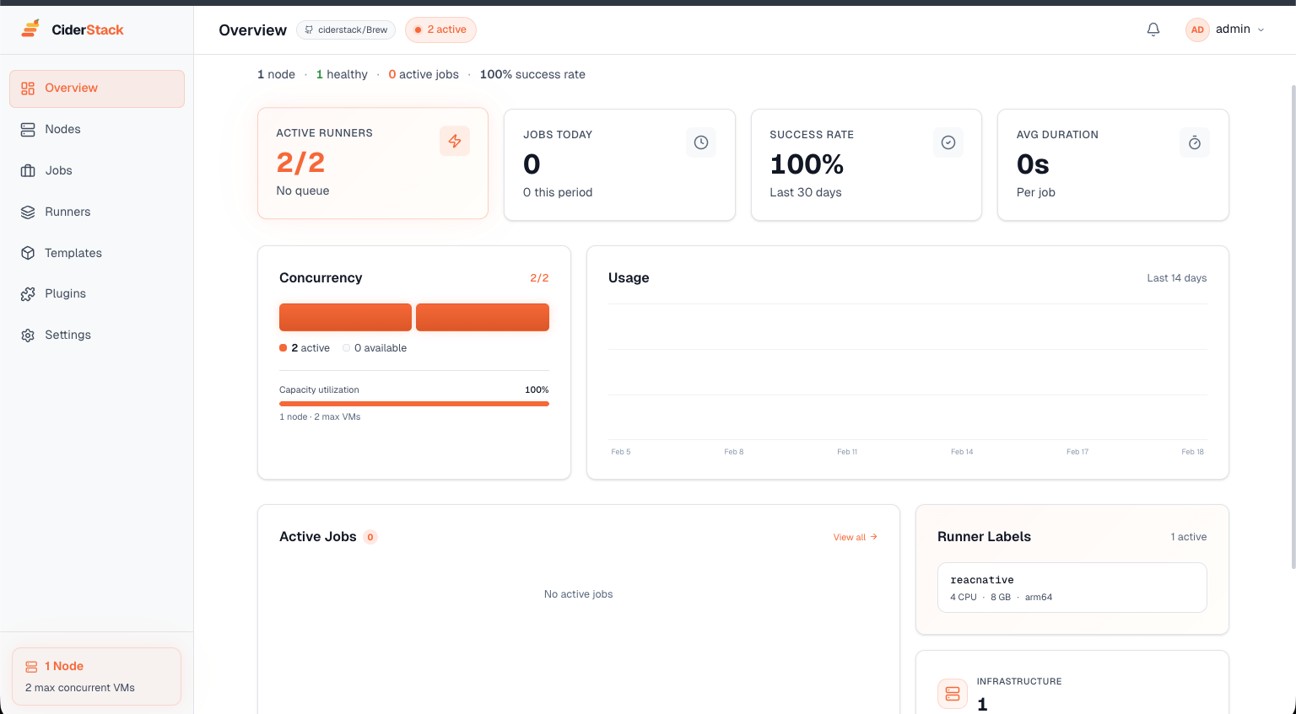Viewport: 1296px width, 714px height.
Task: Click View all on Active Jobs
Action: [x=854, y=536]
